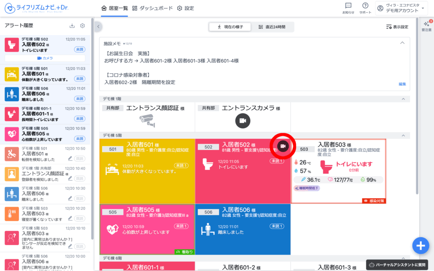Click the 要注意 sparkle icon
The width and height of the screenshot is (434, 271).
click(426, 25)
